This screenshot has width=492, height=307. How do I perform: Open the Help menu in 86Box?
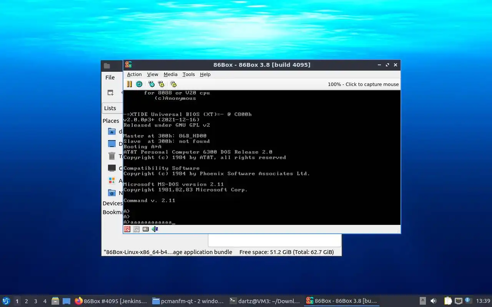pos(205,74)
